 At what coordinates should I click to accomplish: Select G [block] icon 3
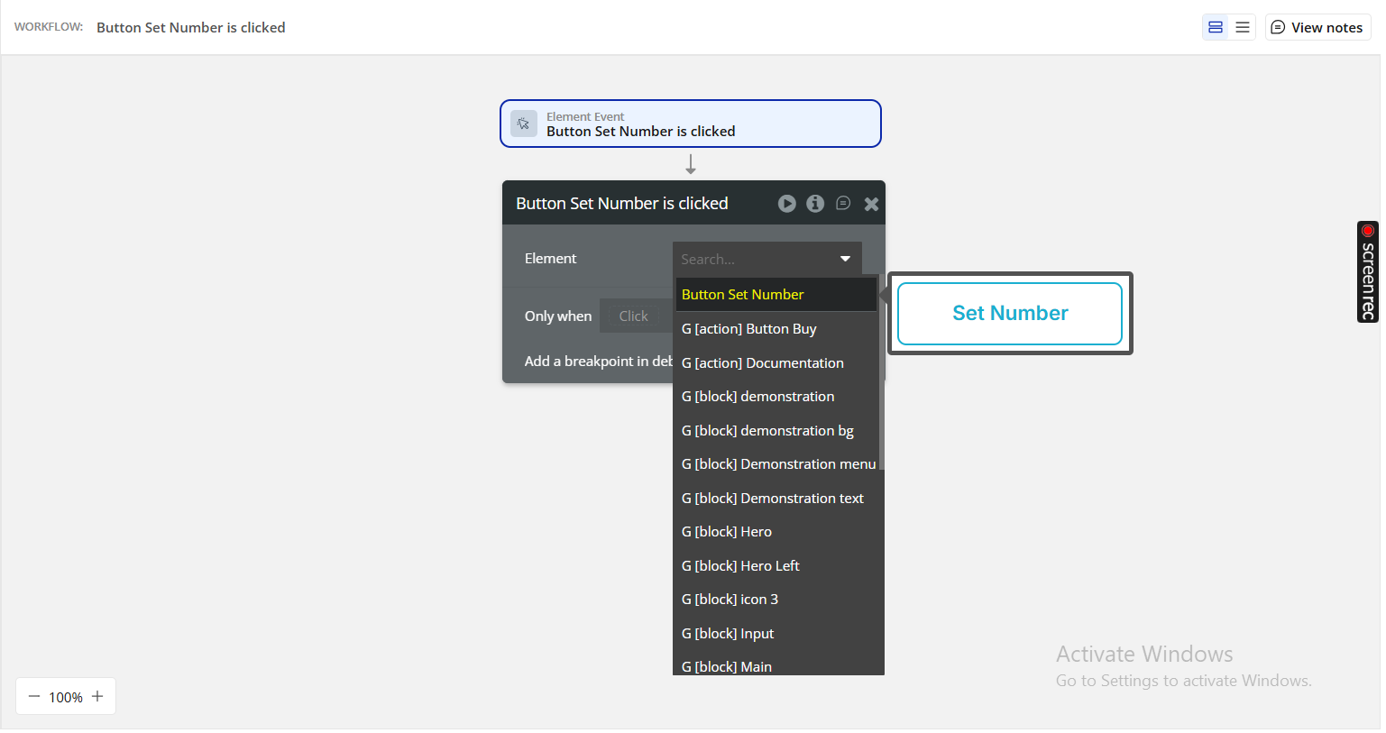point(778,600)
